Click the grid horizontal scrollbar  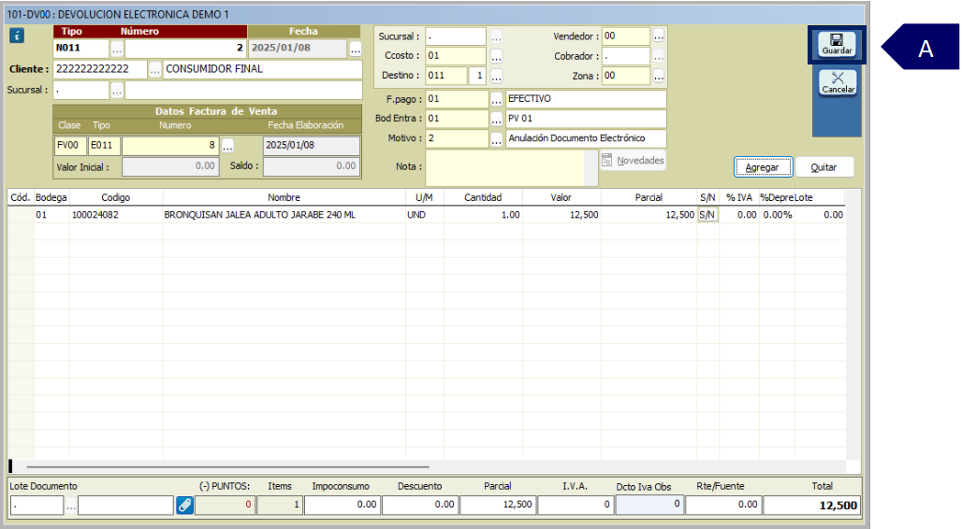pos(228,467)
